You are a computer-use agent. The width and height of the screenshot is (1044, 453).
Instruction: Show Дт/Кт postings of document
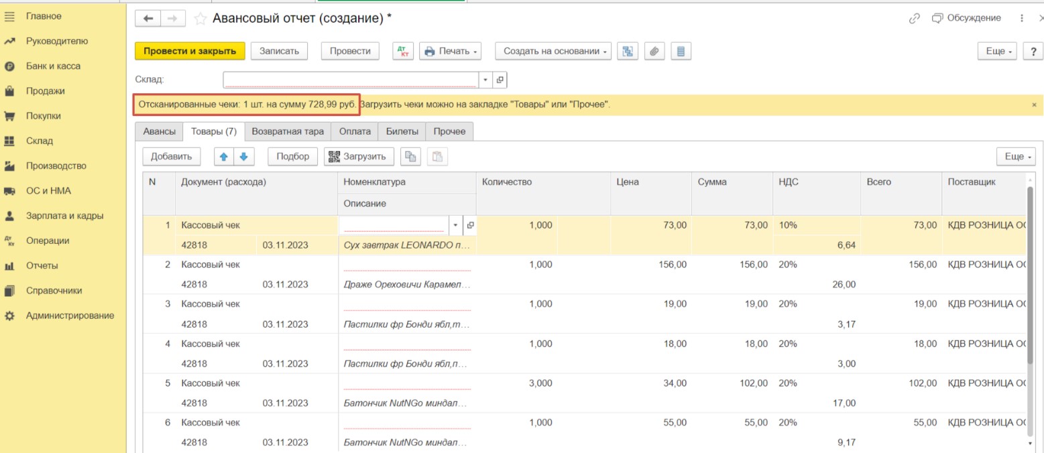403,51
